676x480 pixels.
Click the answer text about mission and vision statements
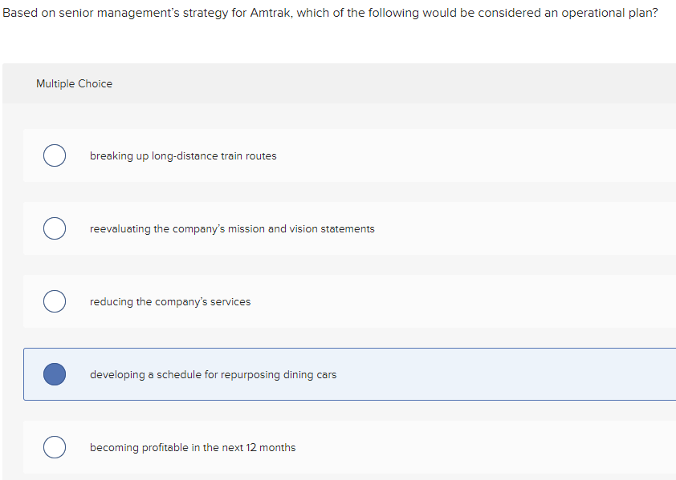233,228
